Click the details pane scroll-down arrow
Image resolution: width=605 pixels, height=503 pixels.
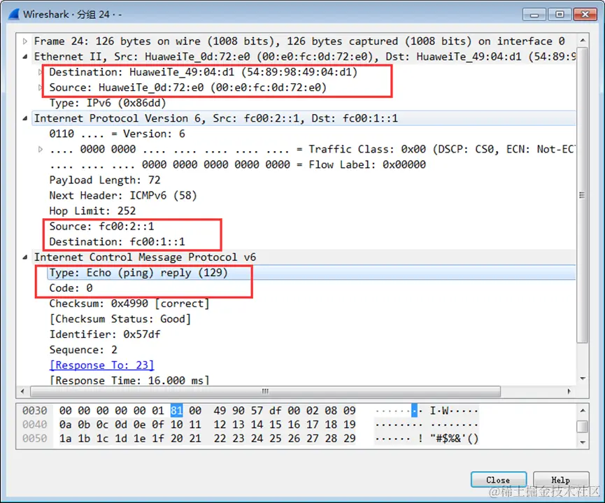click(x=583, y=378)
